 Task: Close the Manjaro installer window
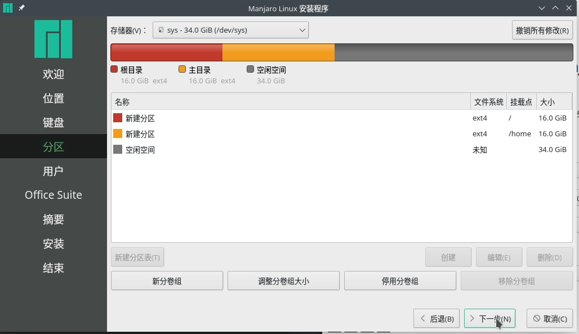pos(569,8)
